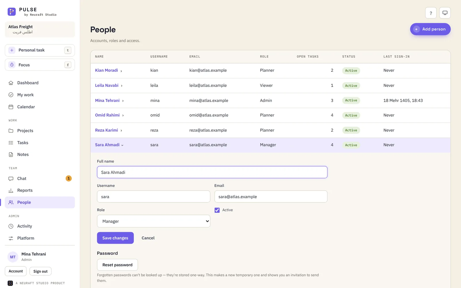The width and height of the screenshot is (461, 288).
Task: Click the Platform sliders icon
Action: pyautogui.click(x=11, y=238)
